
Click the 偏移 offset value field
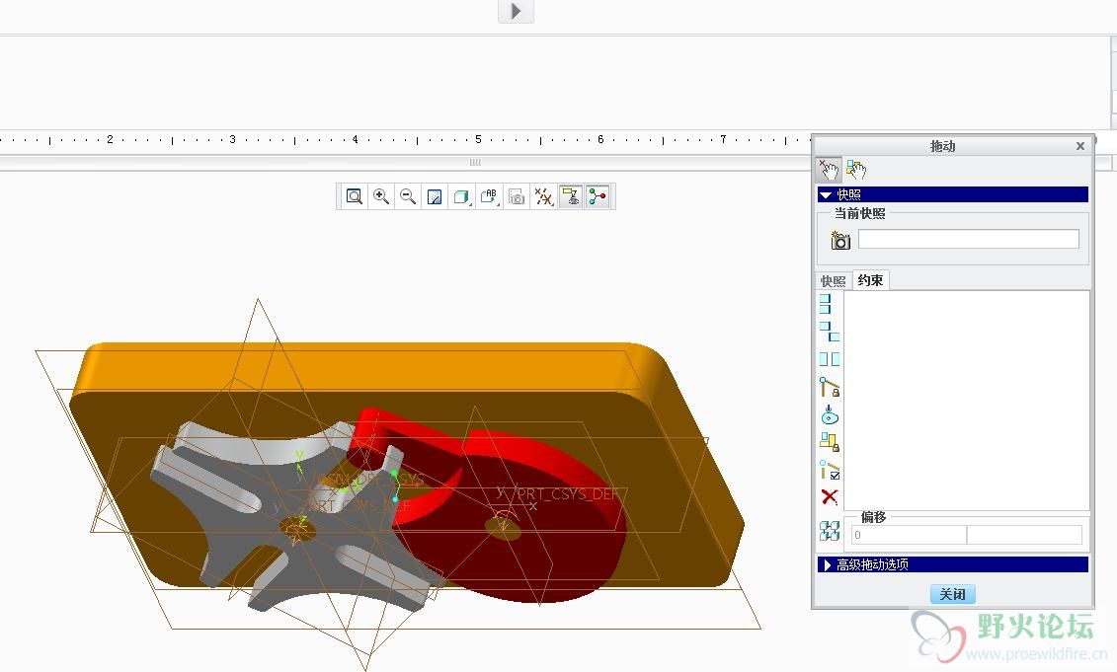(909, 535)
